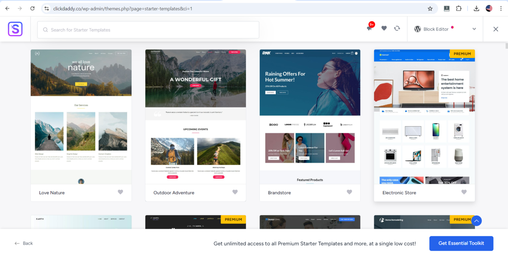Open the browser Extensions puzzle icon
Image resolution: width=508 pixels, height=257 pixels.
459,8
